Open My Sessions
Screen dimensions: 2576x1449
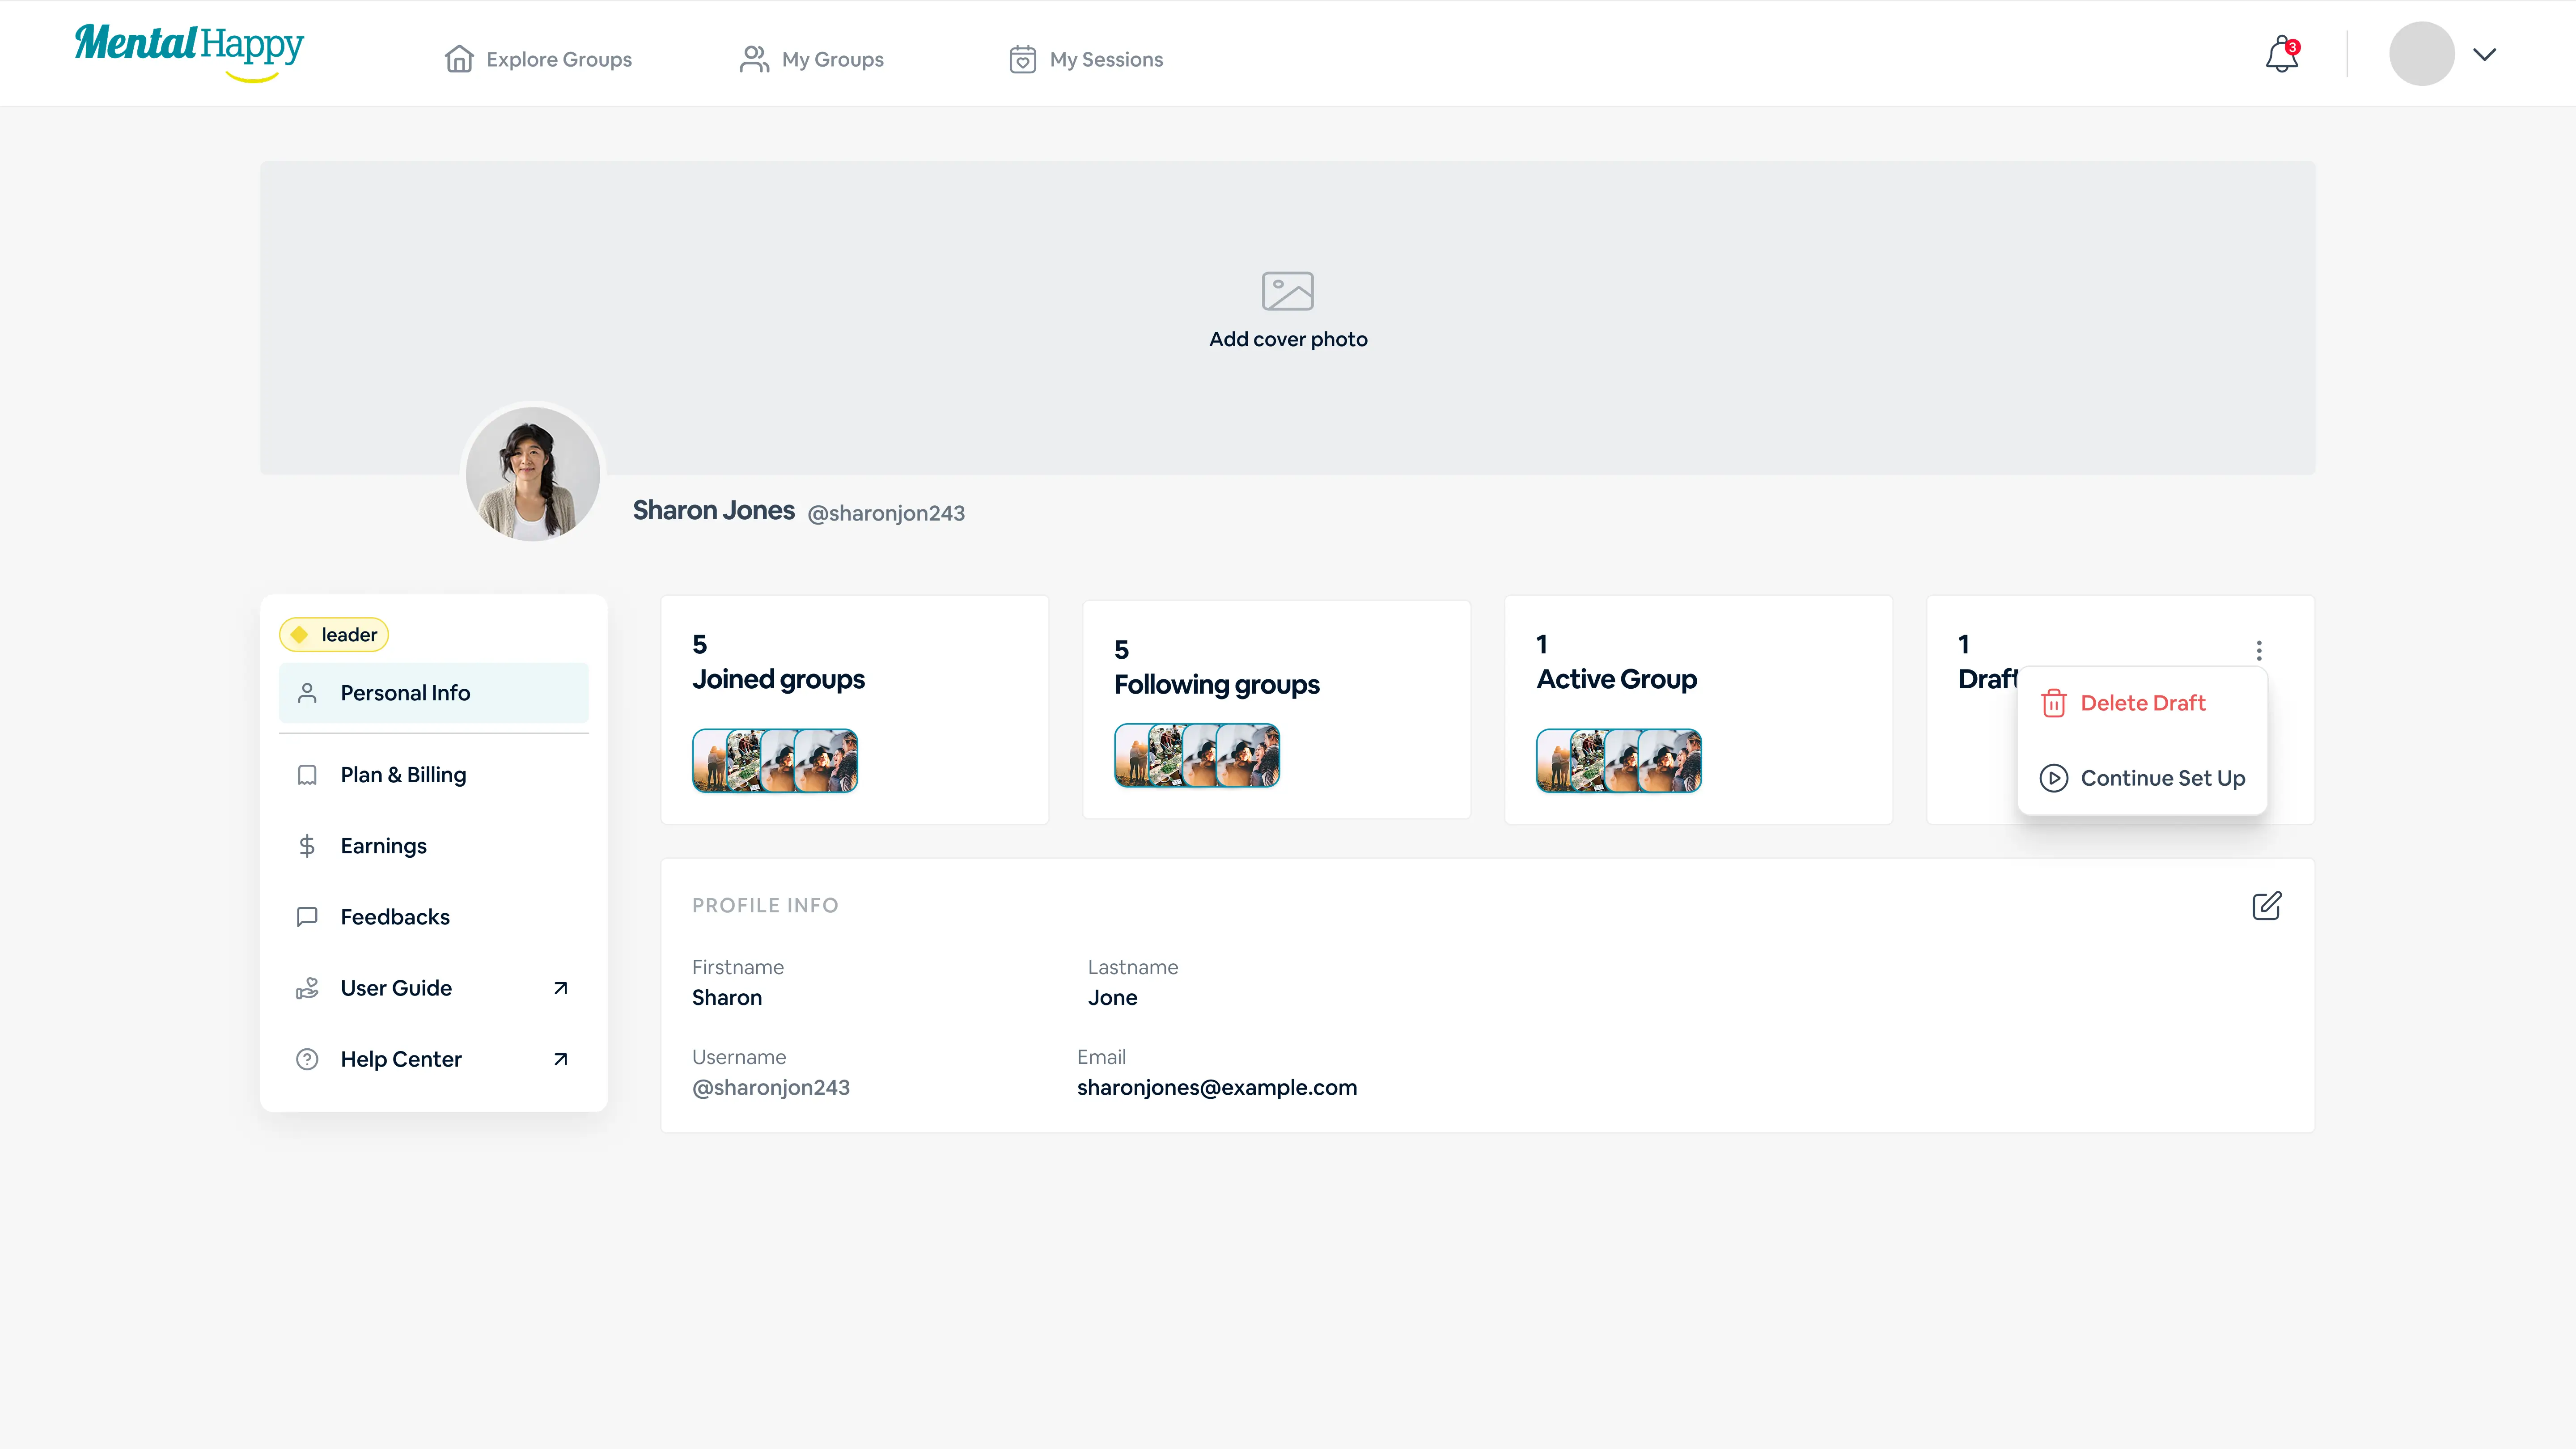(1086, 59)
